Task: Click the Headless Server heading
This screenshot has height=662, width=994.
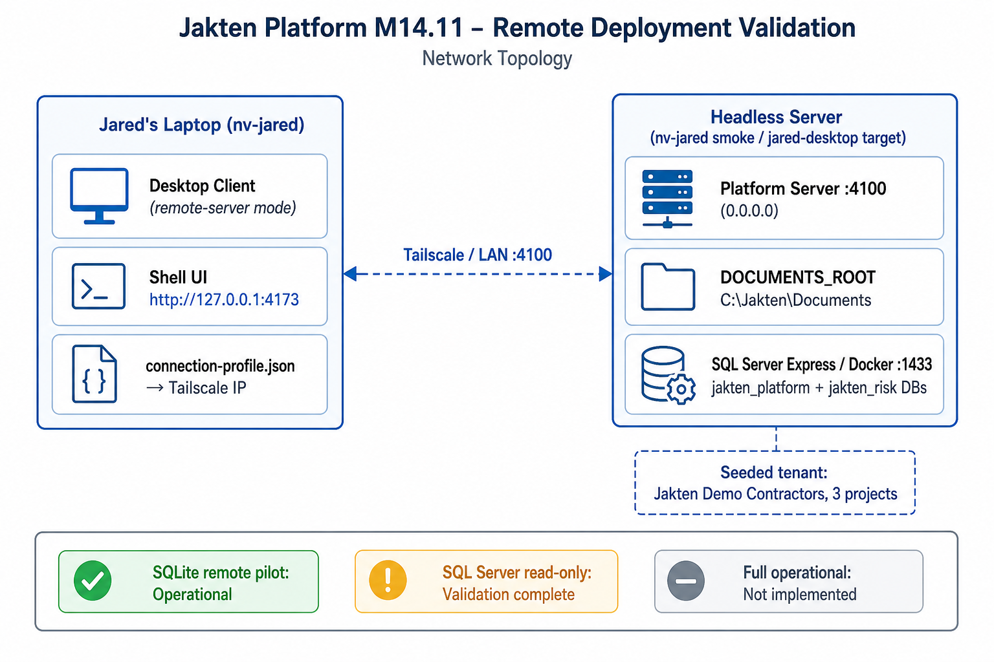Action: (x=776, y=117)
